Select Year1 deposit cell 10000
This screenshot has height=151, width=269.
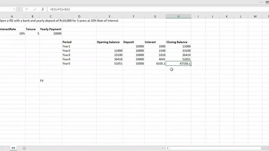click(x=134, y=47)
